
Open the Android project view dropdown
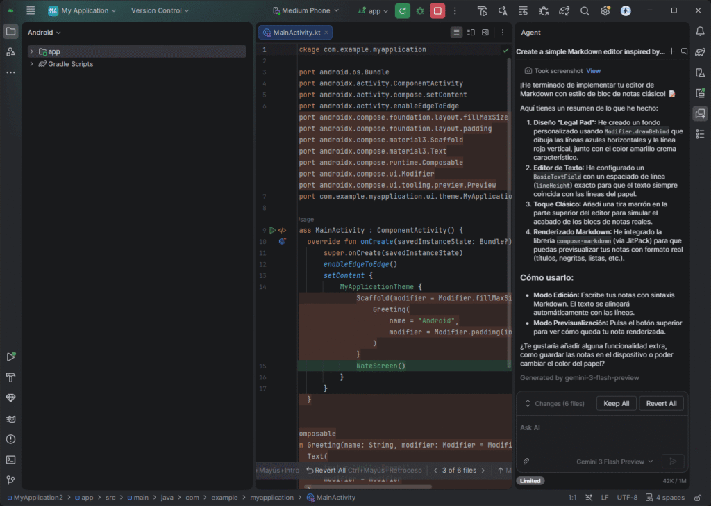click(x=44, y=32)
